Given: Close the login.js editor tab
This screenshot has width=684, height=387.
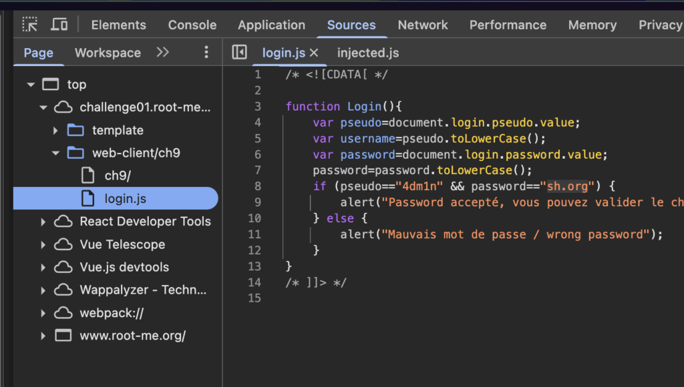Looking at the screenshot, I should point(314,53).
